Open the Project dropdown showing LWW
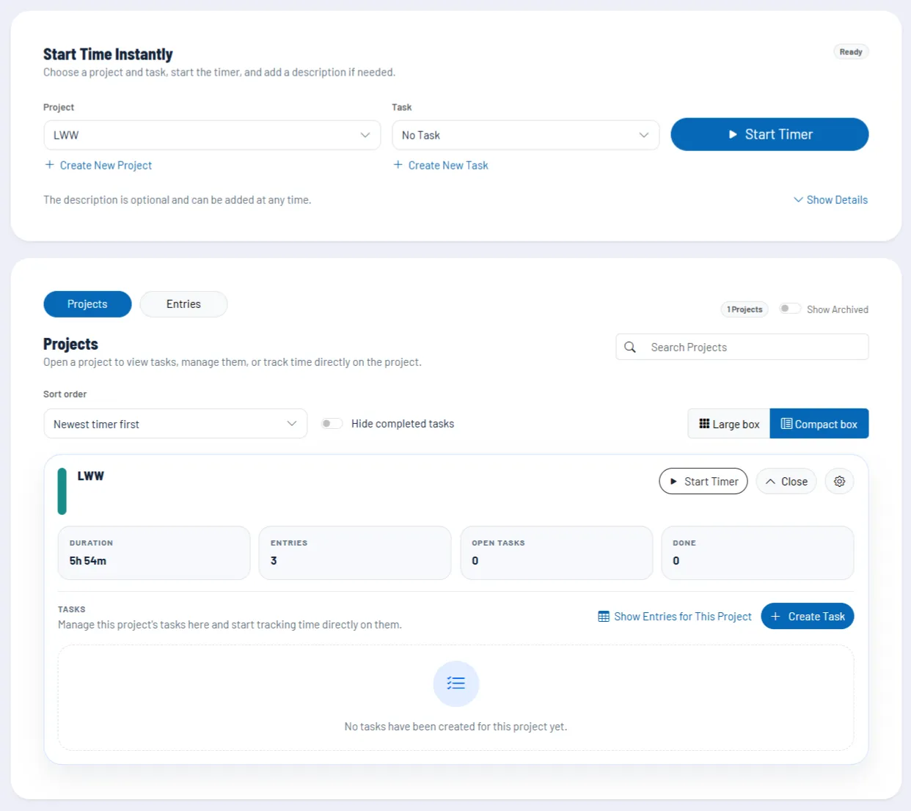Viewport: 911px width, 811px height. (x=212, y=135)
